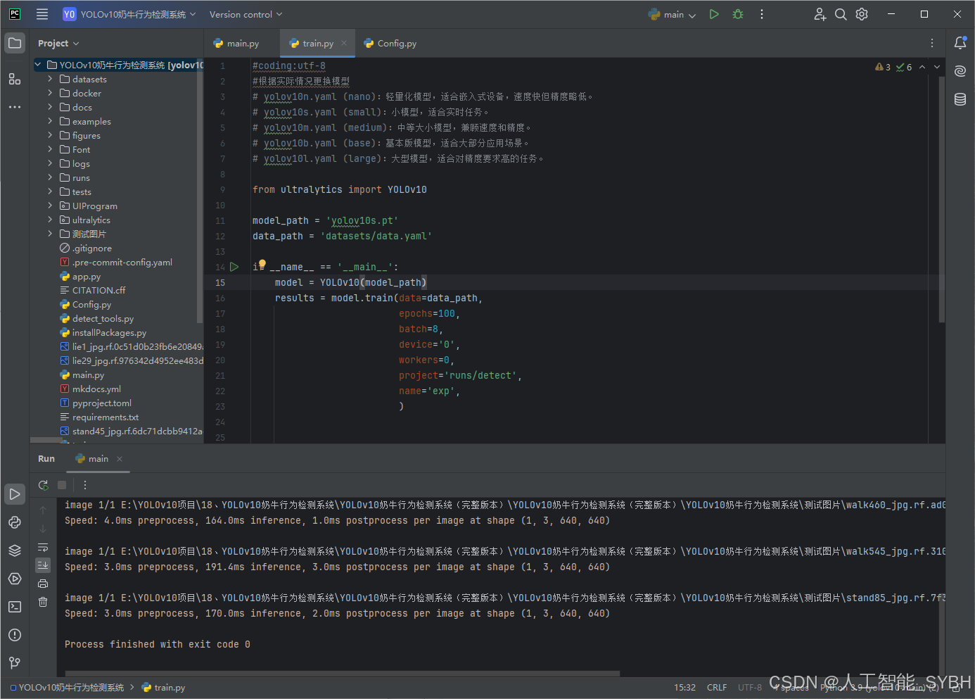Start debugging with the bug icon
Viewport: 975px width, 699px height.
tap(738, 14)
